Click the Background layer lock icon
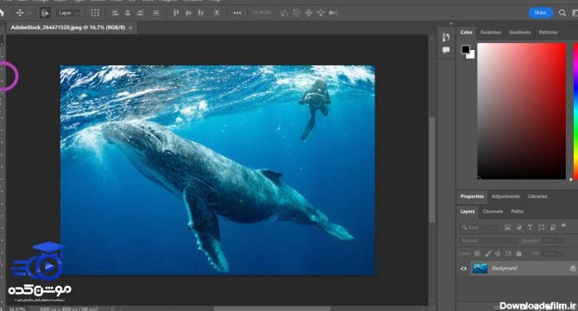Viewport: 578px width, 311px height. click(573, 269)
